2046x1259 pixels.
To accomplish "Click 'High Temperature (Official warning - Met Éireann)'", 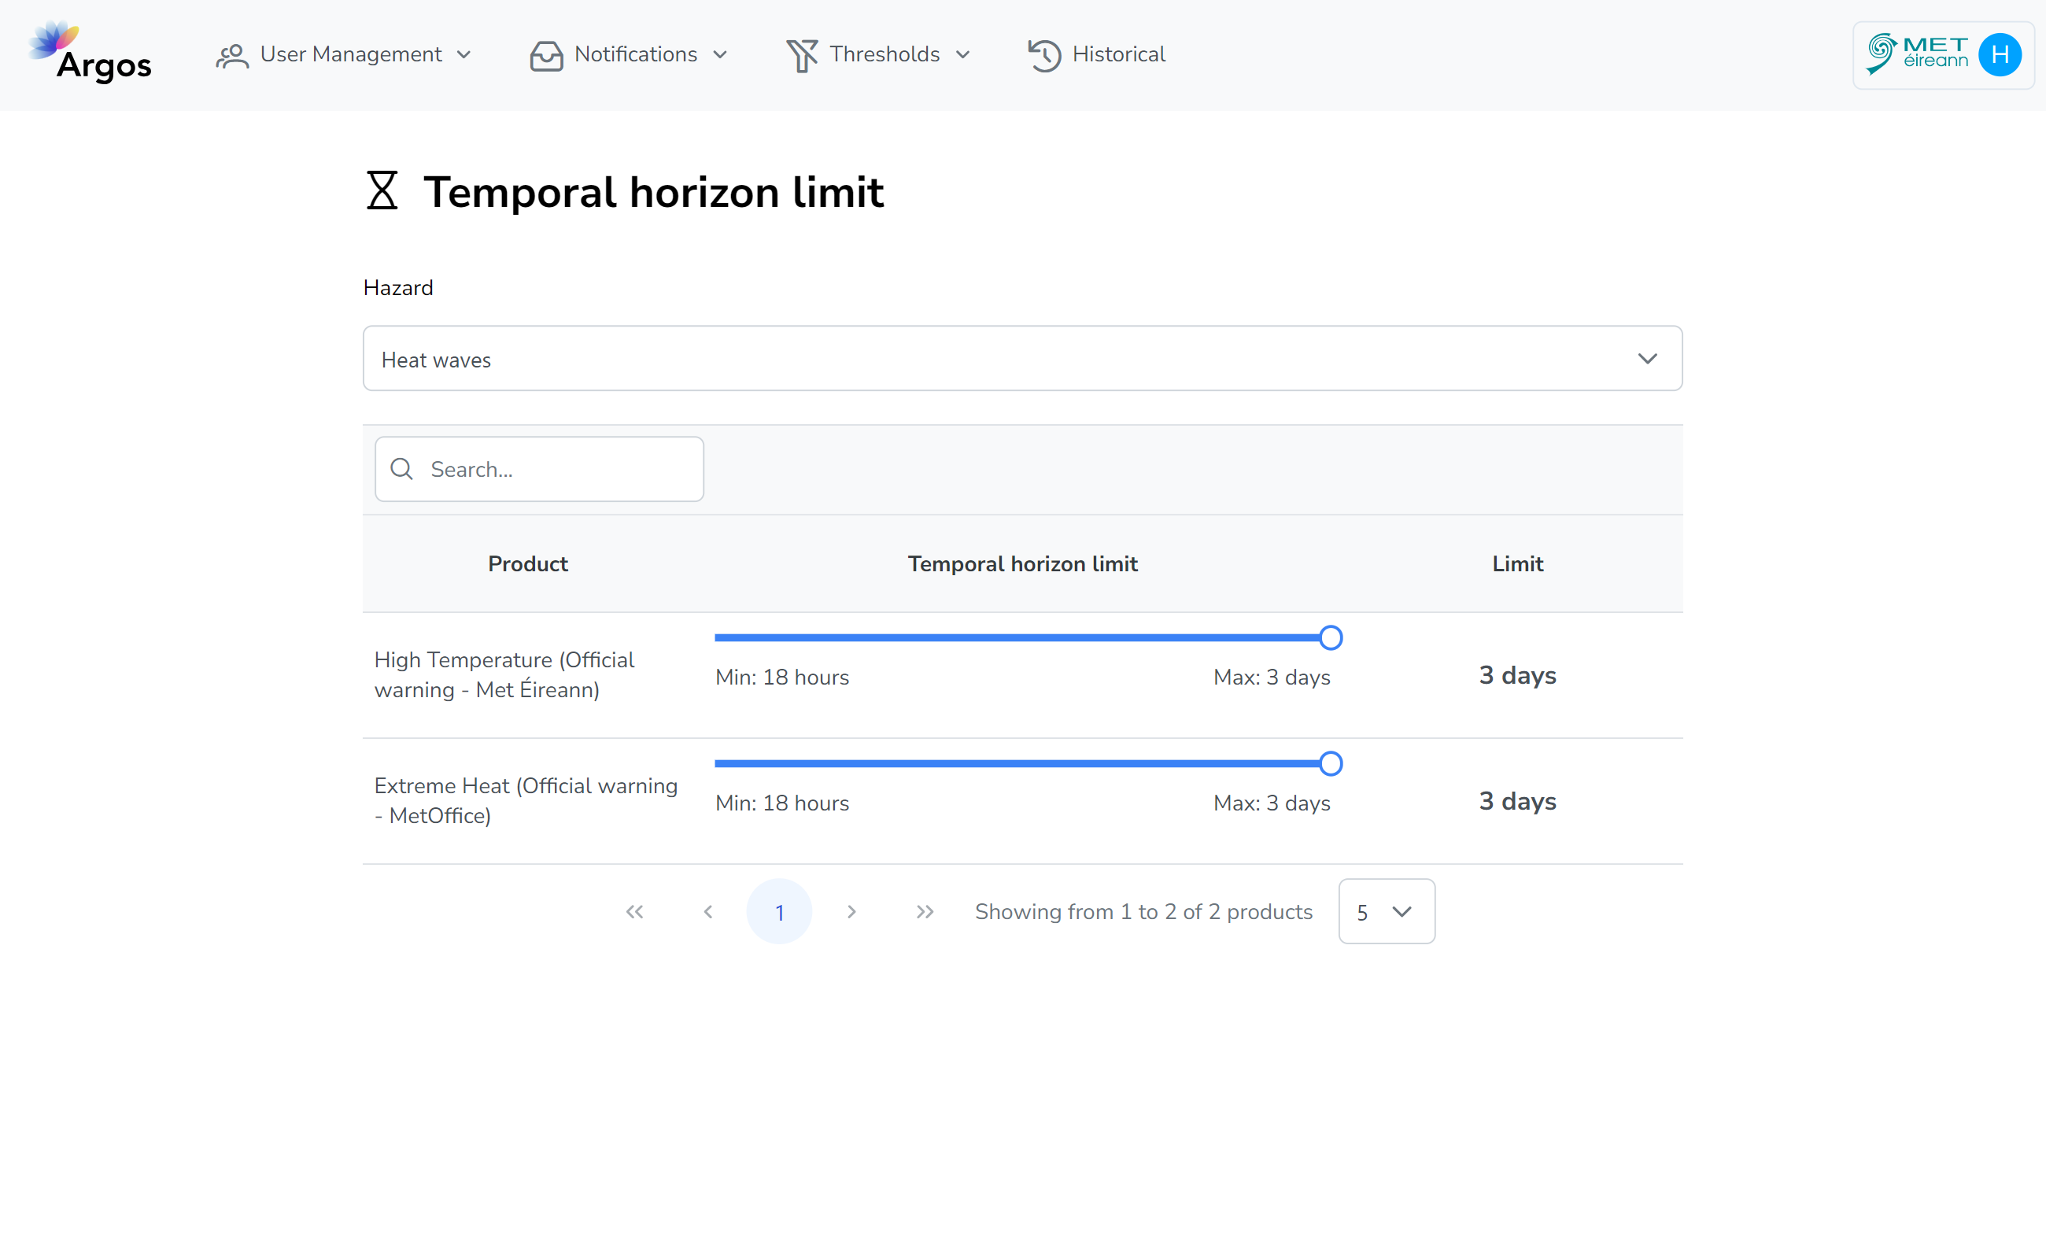I will [504, 674].
